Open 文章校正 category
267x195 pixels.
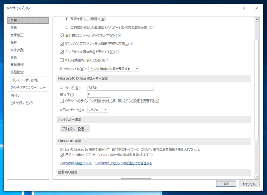(x=28, y=35)
